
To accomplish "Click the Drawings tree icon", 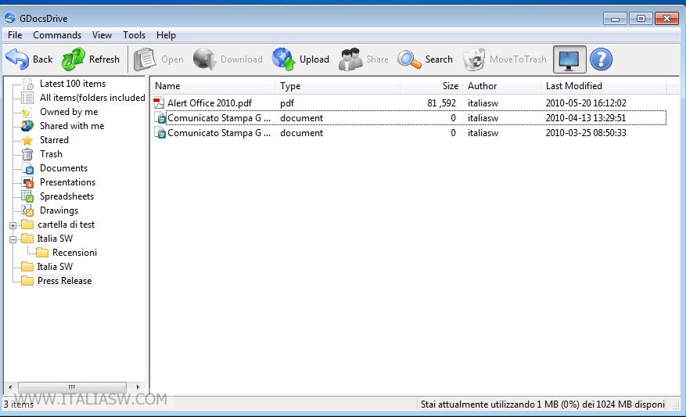I will click(x=27, y=210).
